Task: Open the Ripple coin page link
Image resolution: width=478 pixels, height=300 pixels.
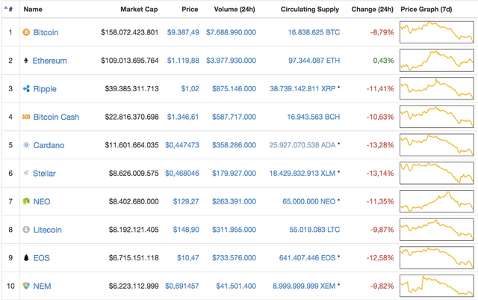Action: [x=45, y=89]
